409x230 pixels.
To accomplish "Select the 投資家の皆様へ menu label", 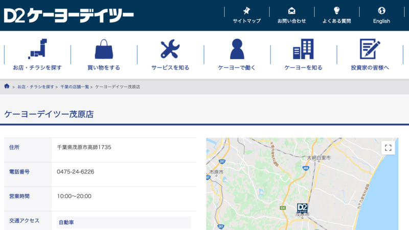I will 370,68.
